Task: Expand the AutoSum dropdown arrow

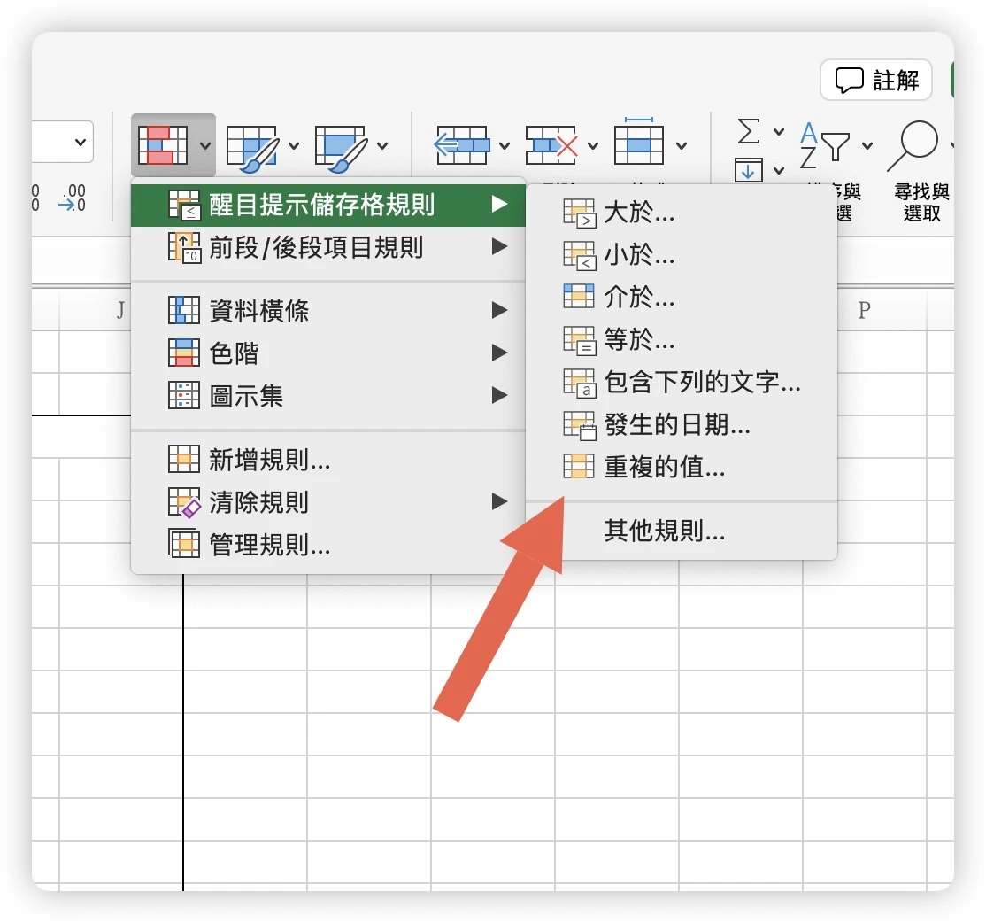Action: (x=779, y=131)
